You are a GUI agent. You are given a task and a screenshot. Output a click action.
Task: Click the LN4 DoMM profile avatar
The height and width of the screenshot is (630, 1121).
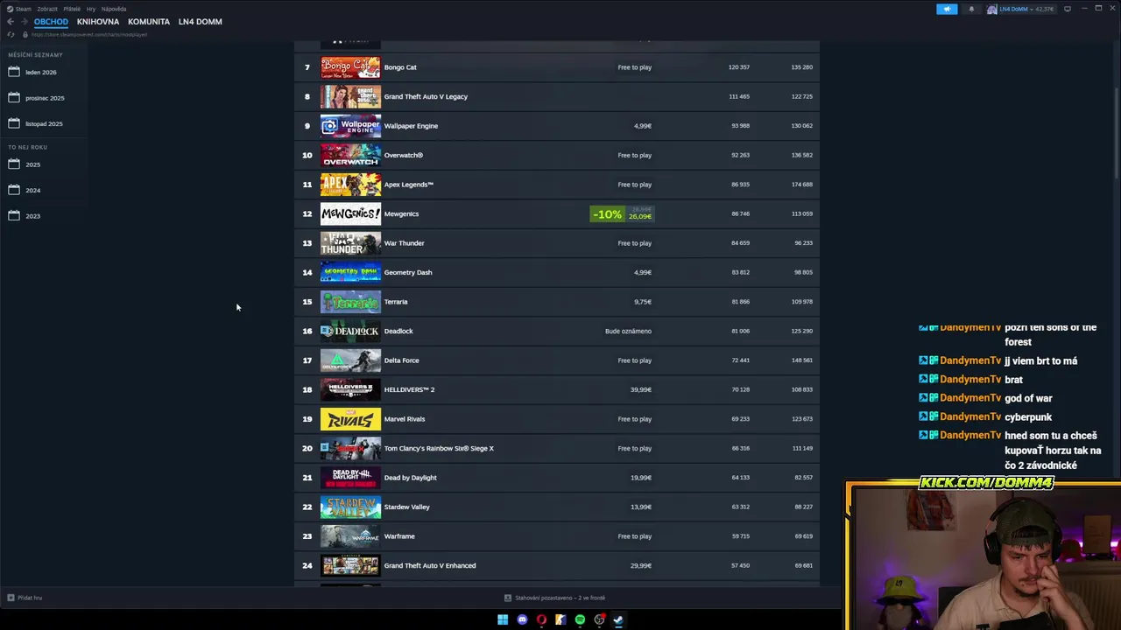click(991, 9)
